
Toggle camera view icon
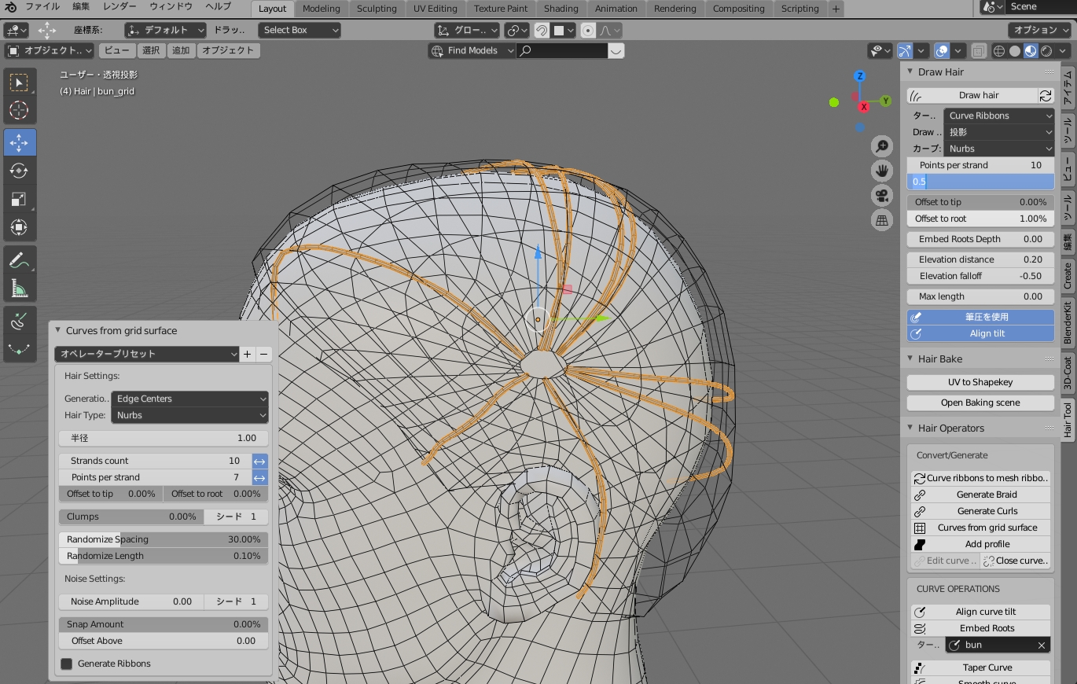point(882,195)
